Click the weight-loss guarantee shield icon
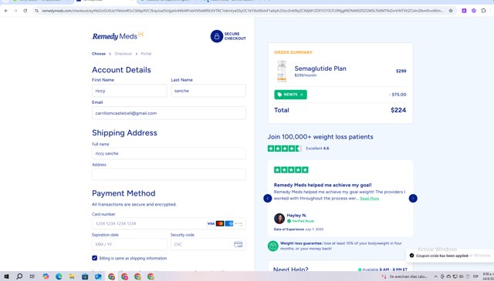The height and width of the screenshot is (281, 494). (272, 246)
